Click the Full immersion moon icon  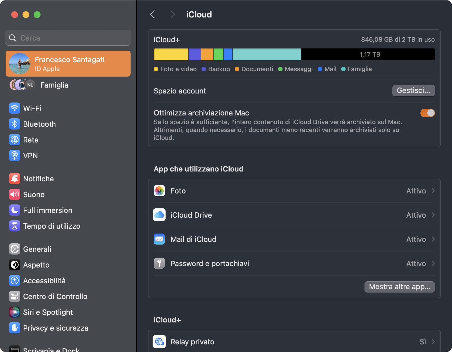pos(15,210)
